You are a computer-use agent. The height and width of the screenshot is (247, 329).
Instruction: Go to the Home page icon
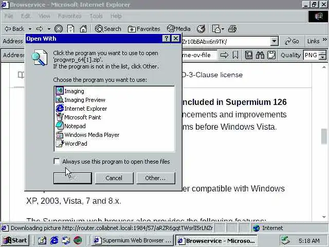[x=83, y=29]
